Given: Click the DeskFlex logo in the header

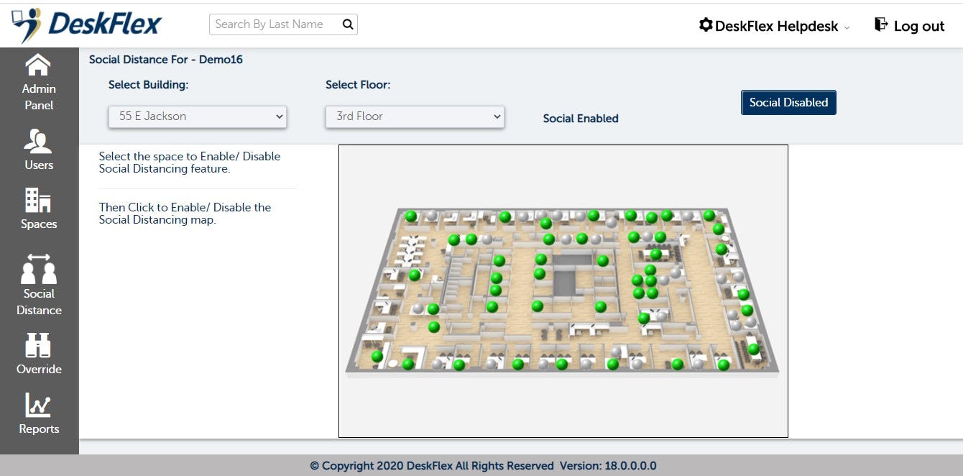Looking at the screenshot, I should (x=86, y=24).
